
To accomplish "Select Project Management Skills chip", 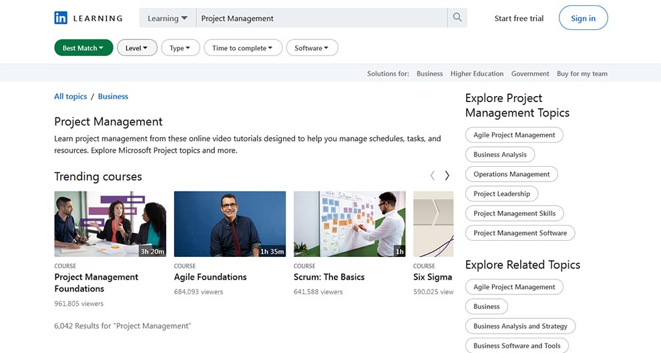I will pos(514,213).
